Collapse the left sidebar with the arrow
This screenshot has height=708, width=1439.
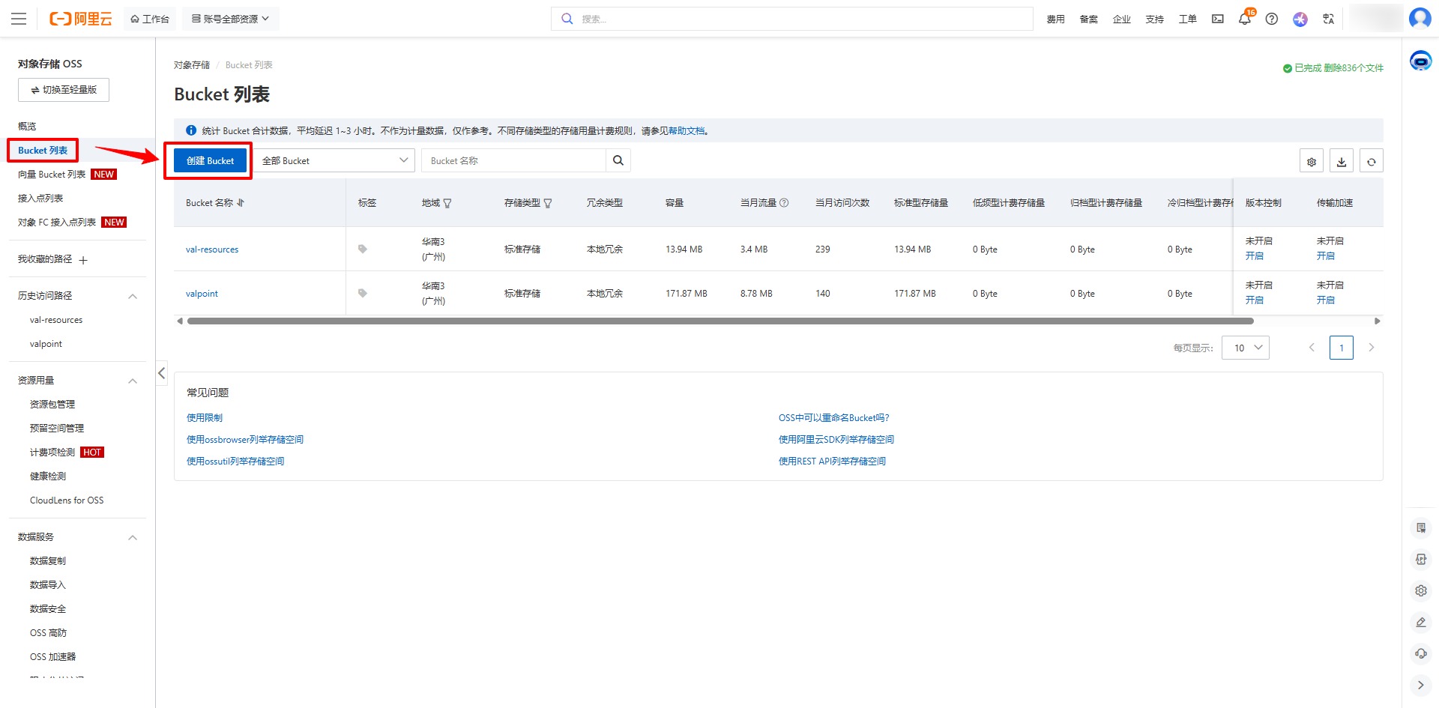pos(161,373)
